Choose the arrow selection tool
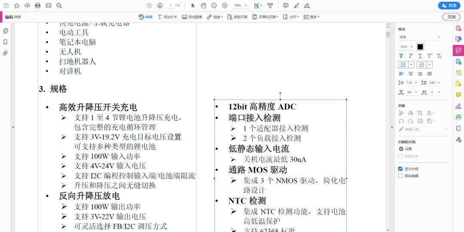The height and width of the screenshot is (232, 464). point(193,5)
